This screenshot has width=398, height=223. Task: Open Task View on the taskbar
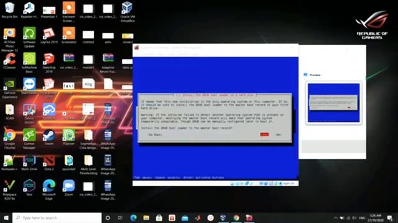click(x=120, y=217)
